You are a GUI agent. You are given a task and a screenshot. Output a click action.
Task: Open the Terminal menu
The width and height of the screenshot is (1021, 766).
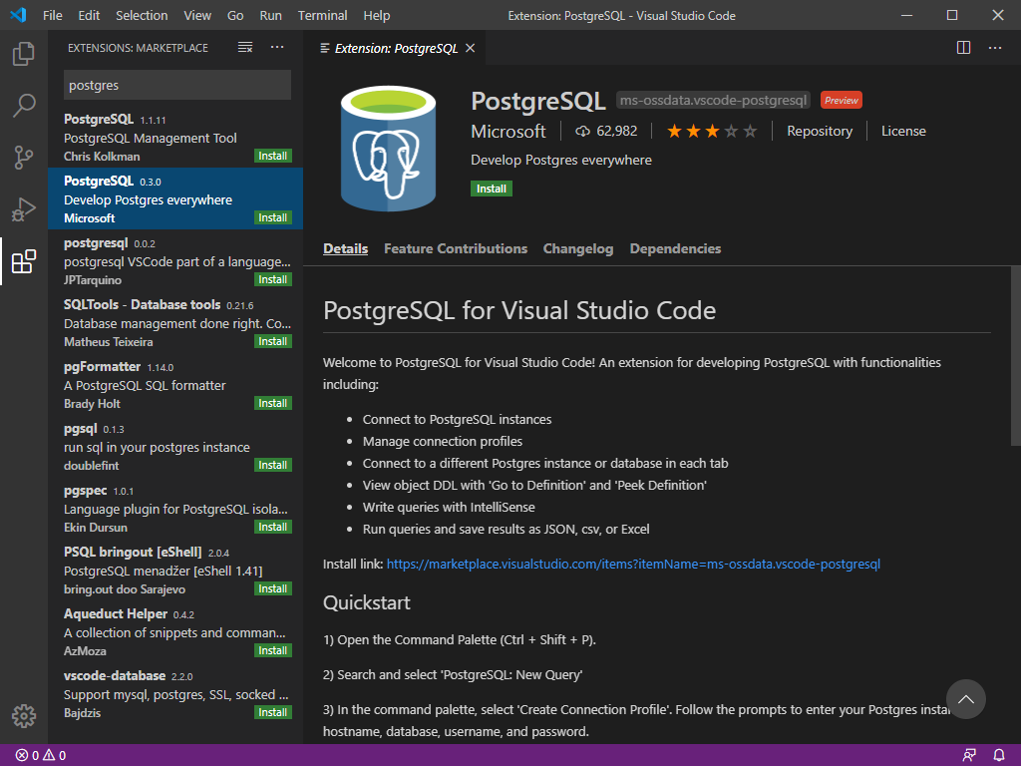click(x=322, y=15)
